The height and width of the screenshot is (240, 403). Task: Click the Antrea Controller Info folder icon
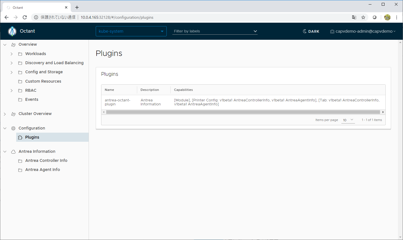pos(20,161)
